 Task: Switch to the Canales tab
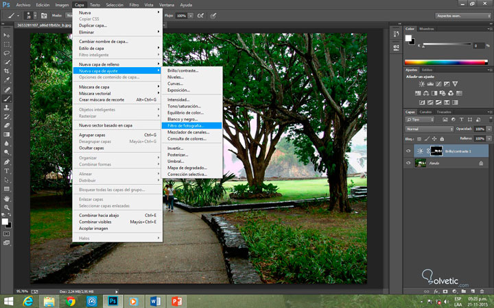click(x=425, y=112)
